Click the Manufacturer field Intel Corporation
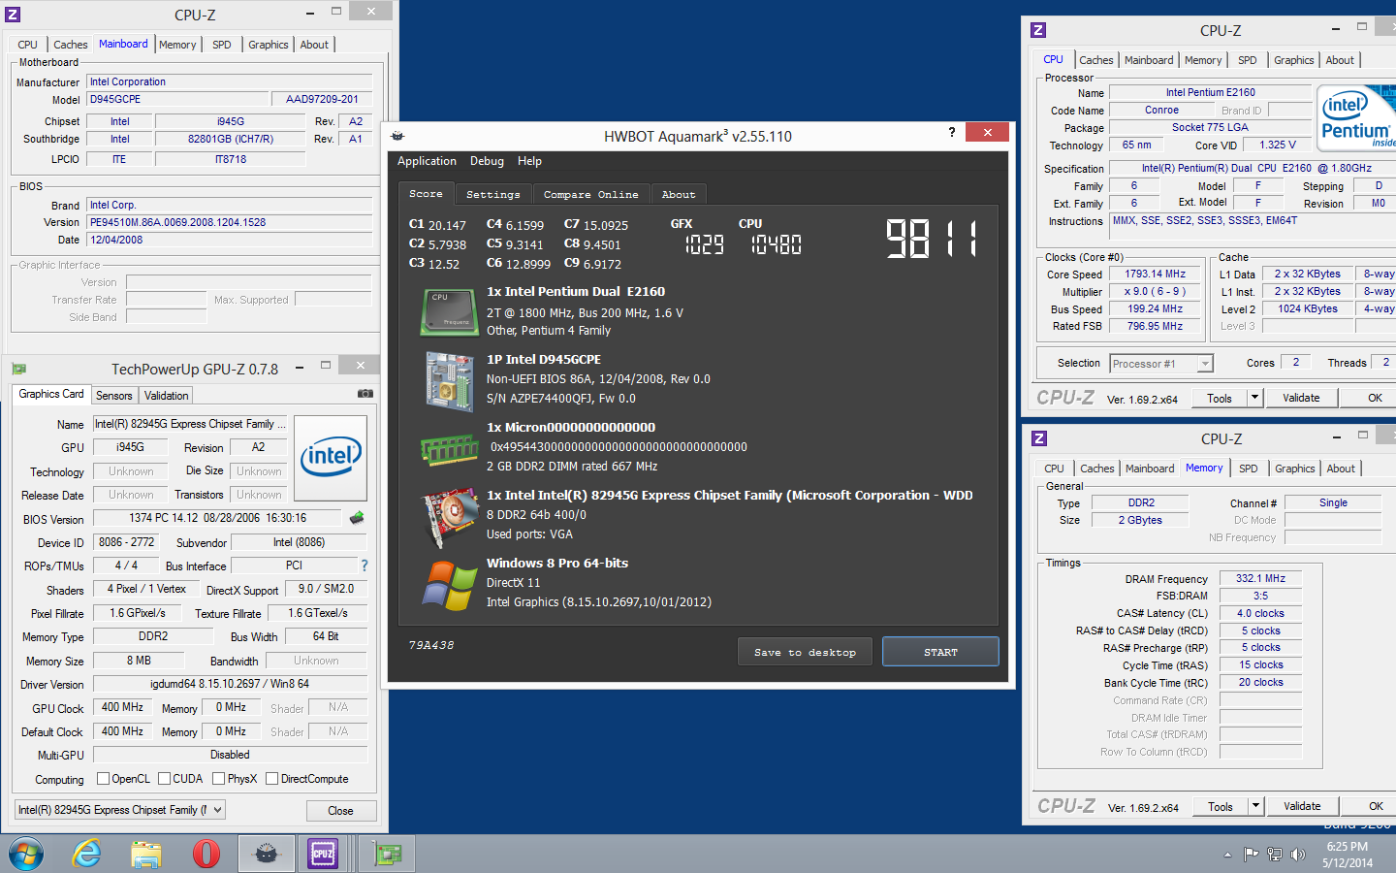The width and height of the screenshot is (1396, 873). click(230, 81)
